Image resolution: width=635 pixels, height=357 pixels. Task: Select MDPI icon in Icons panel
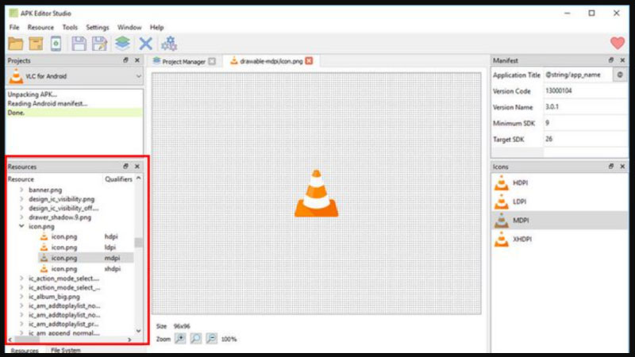coord(559,221)
